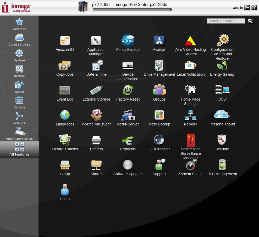Image resolution: width=259 pixels, height=237 pixels.
Task: Open Factory Reset
Action: pos(128,93)
